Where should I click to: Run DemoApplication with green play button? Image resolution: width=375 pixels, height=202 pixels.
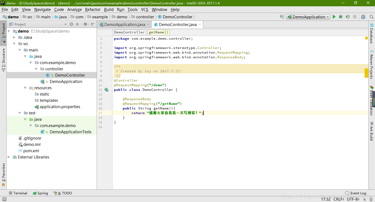pyautogui.click(x=334, y=17)
